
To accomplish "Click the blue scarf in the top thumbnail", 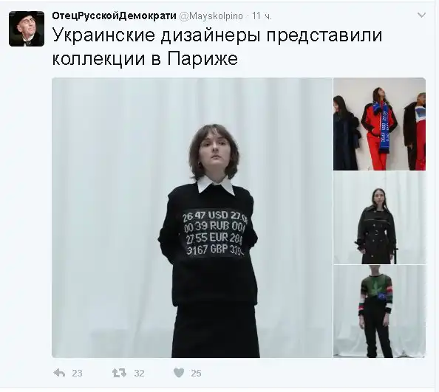I will (384, 128).
